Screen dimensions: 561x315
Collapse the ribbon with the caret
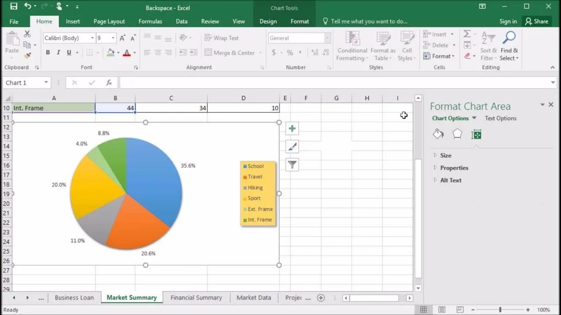[552, 67]
